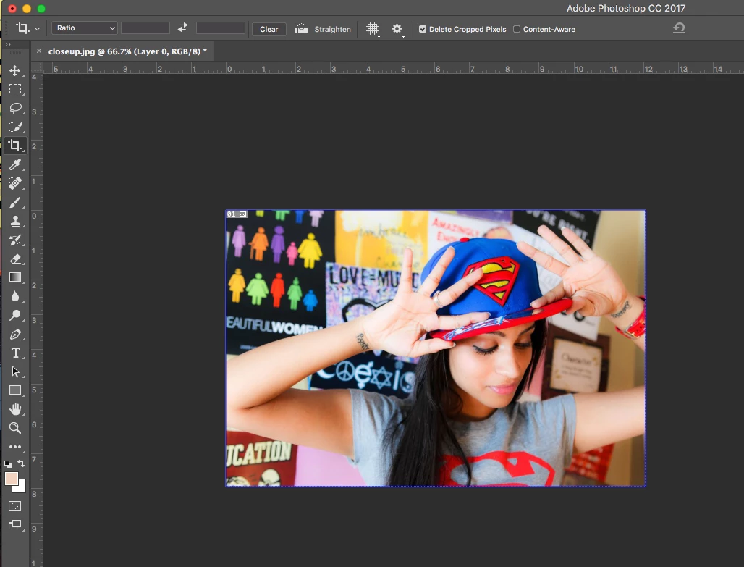Uncheck Delete Cropped Pixels
Image resolution: width=744 pixels, height=567 pixels.
[422, 29]
